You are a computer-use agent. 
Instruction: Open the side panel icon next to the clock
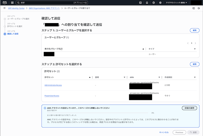pos(194,8)
